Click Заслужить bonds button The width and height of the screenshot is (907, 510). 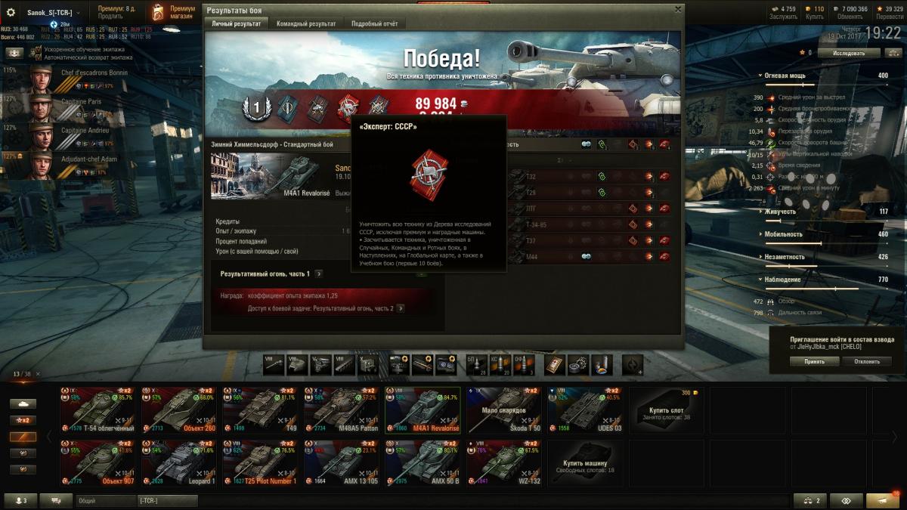[782, 17]
